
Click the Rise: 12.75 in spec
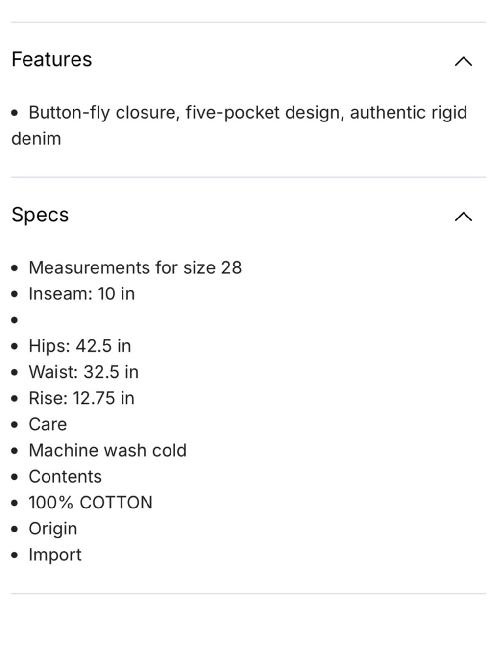[81, 398]
